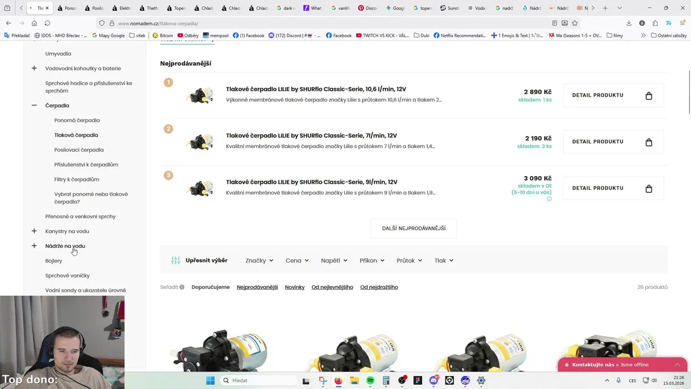The image size is (691, 389).
Task: Open Kontaktujte nás chat widget
Action: click(622, 365)
